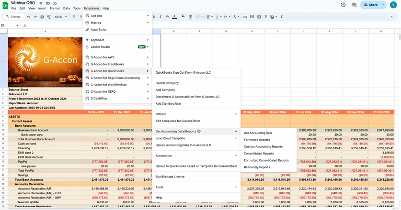Open the Help menu in menu bar
Viewport: 401px width, 210px height.
coord(105,8)
